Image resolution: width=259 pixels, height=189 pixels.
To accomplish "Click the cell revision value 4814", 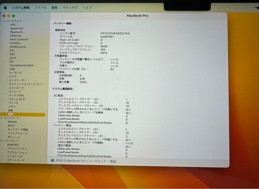I will 104,53.
